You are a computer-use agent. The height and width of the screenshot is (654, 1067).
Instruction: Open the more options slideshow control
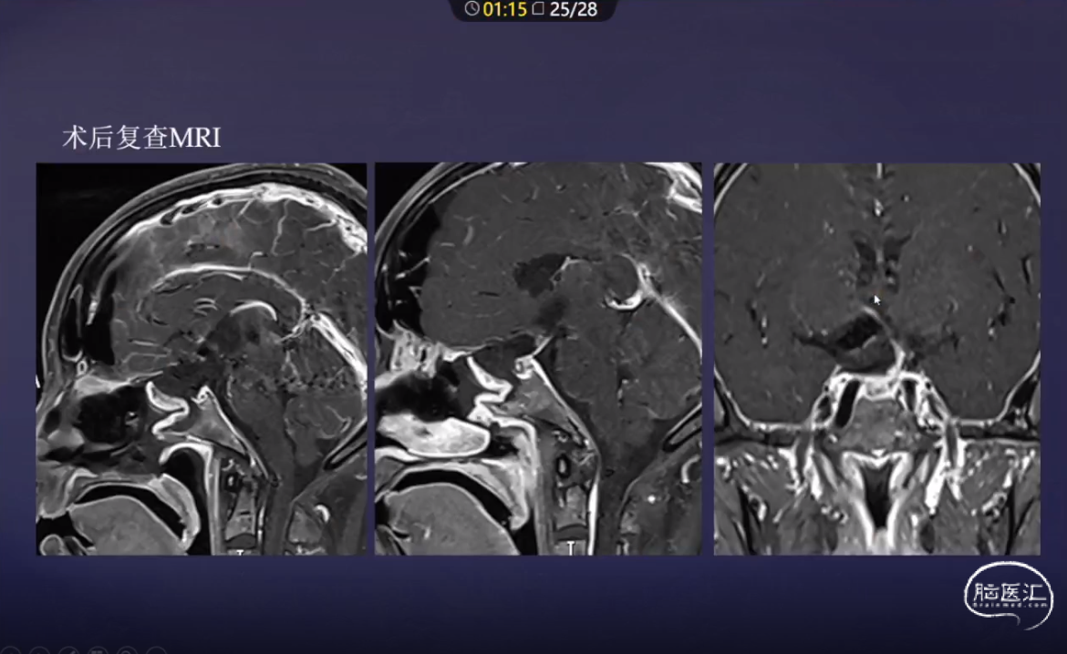[x=157, y=651]
